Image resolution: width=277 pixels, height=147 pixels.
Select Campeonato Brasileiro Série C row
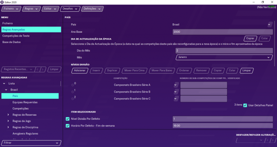tap(132, 99)
